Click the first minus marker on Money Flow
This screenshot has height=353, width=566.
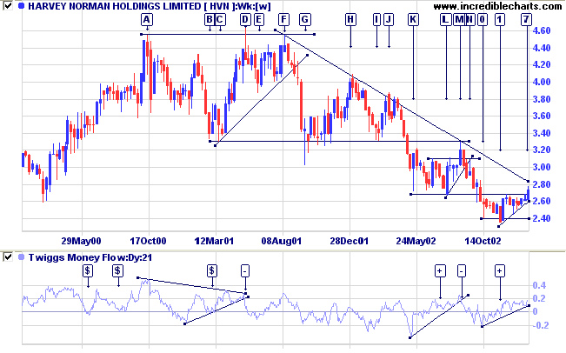tap(245, 270)
